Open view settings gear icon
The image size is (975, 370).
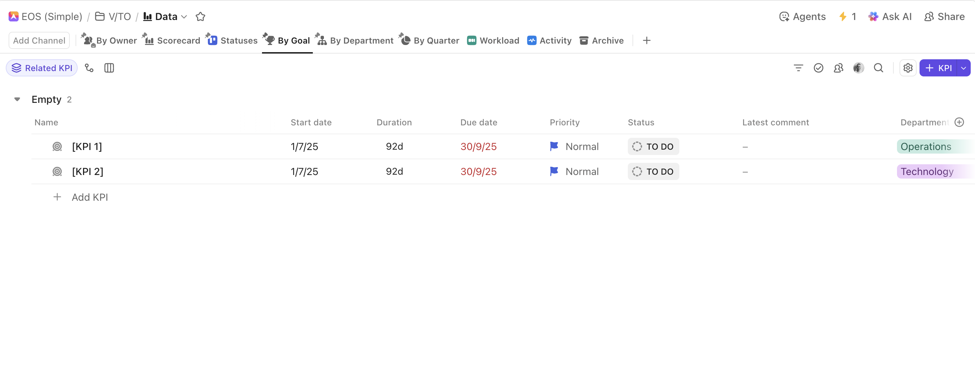908,68
